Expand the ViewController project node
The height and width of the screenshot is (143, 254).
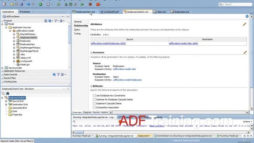(x=2, y=68)
